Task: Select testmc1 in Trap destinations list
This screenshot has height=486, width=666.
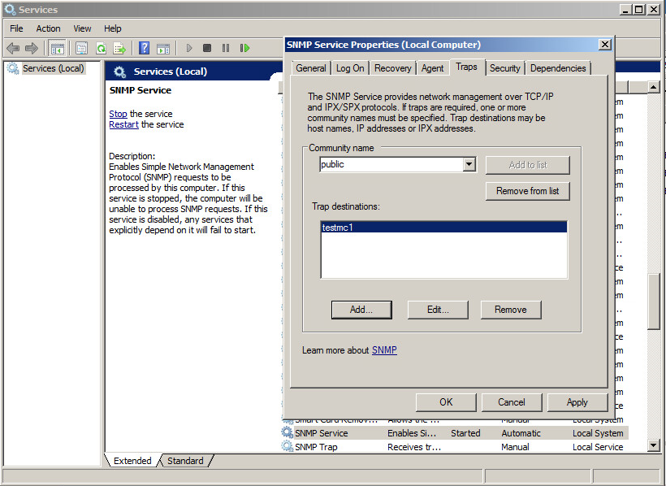Action: pos(338,228)
